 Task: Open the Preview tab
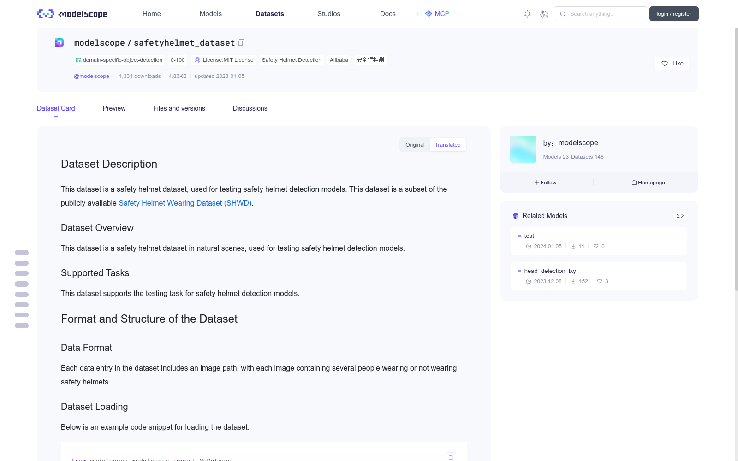(114, 108)
